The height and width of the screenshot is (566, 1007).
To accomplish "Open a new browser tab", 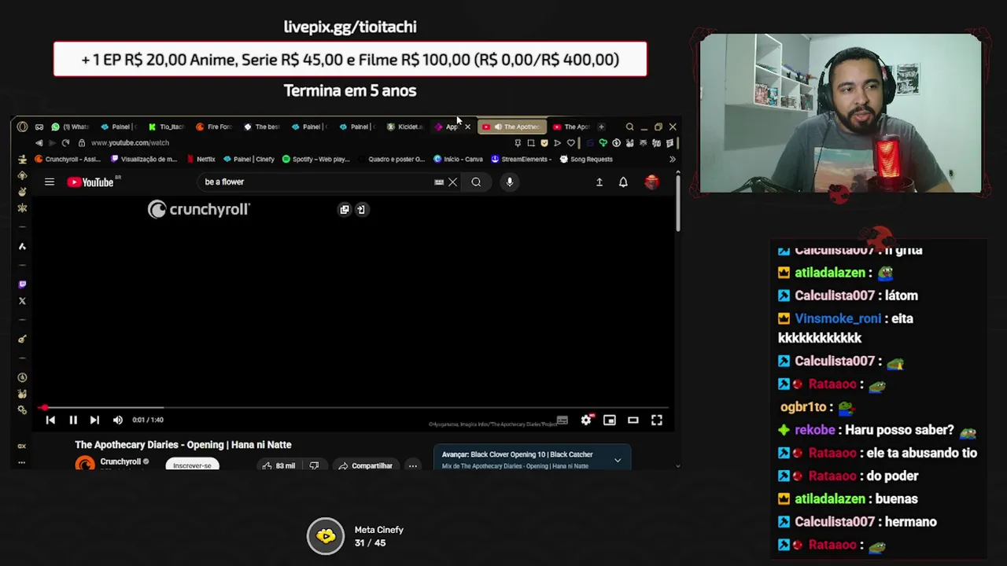I will coord(601,127).
